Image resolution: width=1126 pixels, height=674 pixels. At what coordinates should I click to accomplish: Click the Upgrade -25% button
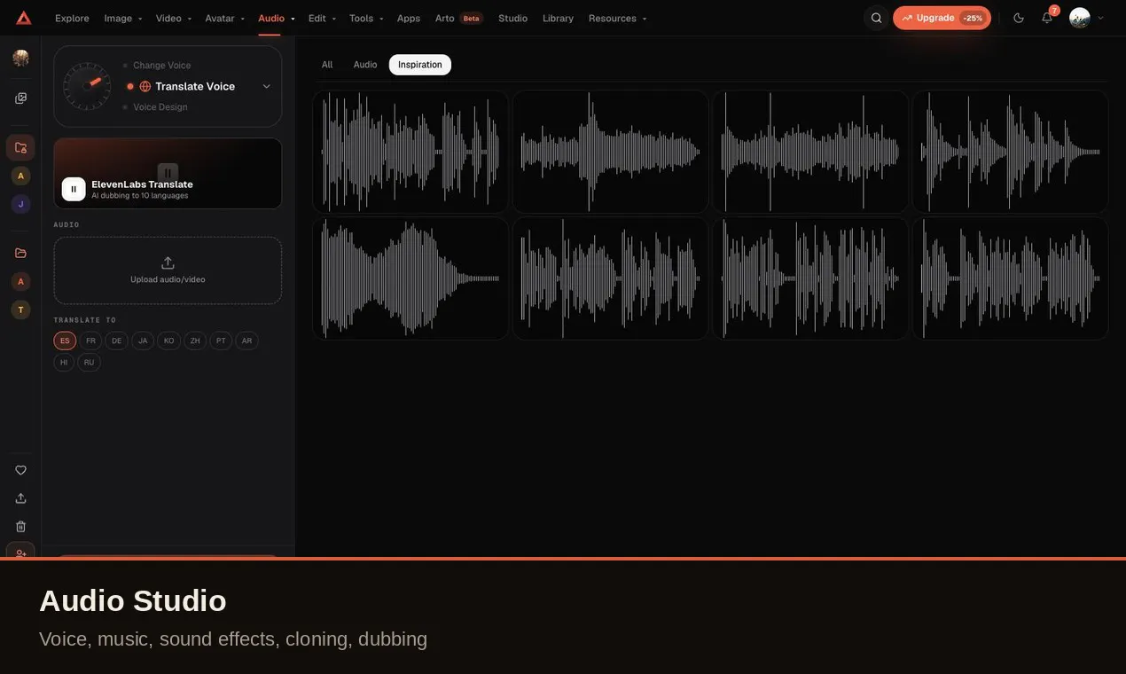[942, 18]
